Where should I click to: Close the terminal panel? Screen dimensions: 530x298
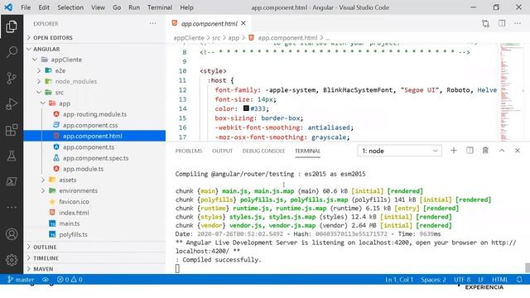pos(517,151)
